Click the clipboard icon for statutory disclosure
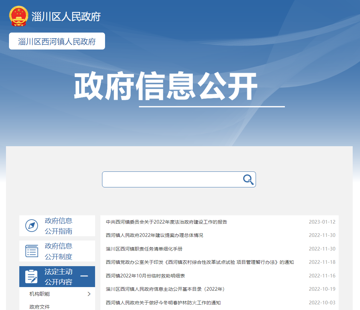Image resolution: width=360 pixels, height=310 pixels. point(32,276)
